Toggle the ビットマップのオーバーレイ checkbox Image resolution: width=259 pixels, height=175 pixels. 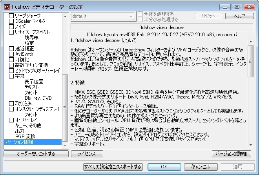pyautogui.click(x=11, y=71)
